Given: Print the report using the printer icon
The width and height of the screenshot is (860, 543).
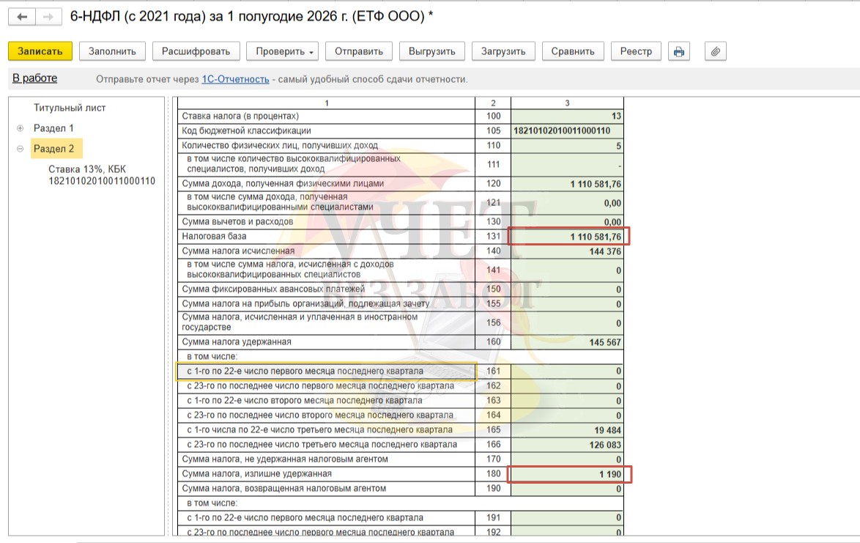Looking at the screenshot, I should pos(679,51).
